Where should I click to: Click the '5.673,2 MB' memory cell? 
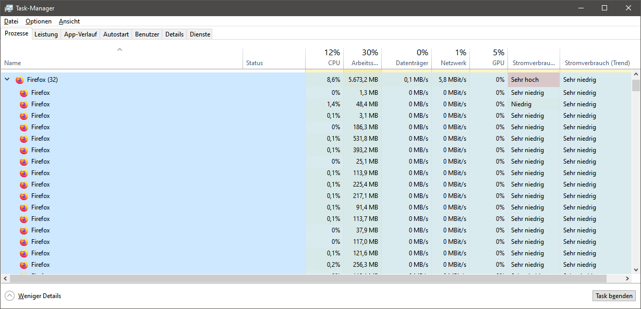coord(362,80)
